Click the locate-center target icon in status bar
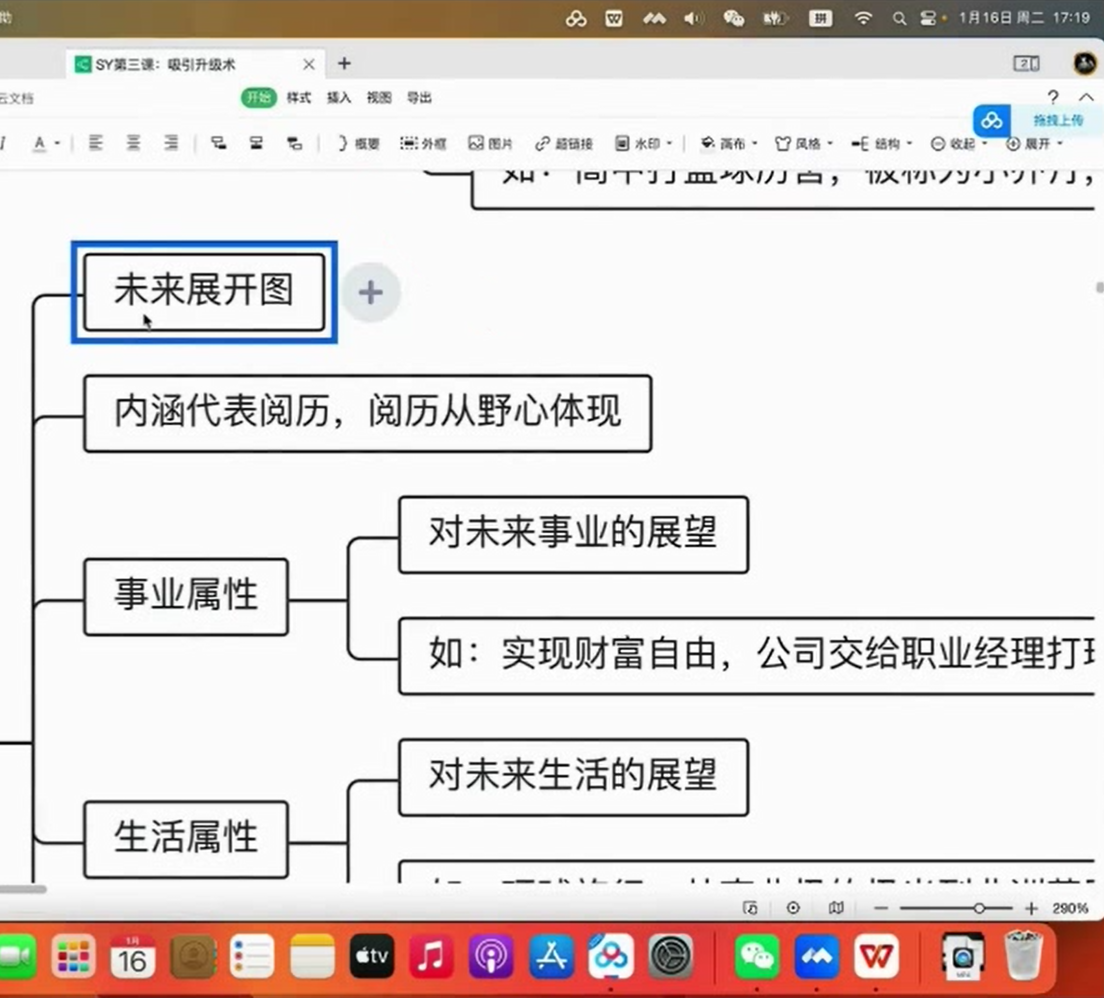Viewport: 1104px width, 998px height. tap(793, 908)
